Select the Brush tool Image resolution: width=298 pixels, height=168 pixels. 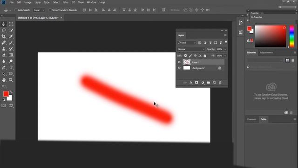pos(11,42)
